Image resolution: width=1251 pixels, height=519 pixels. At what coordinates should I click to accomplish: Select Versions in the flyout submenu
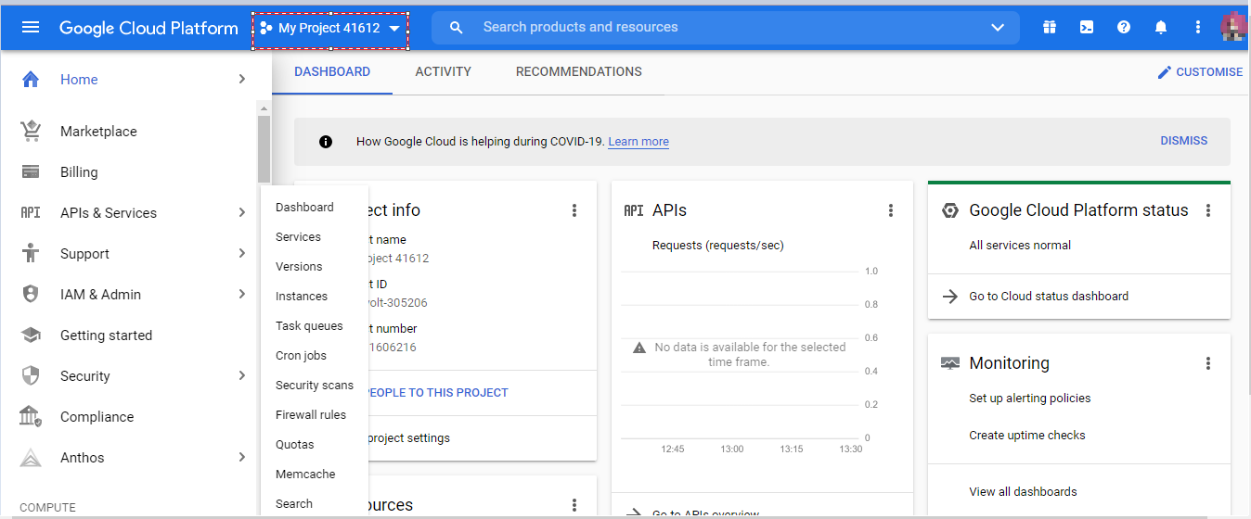pyautogui.click(x=299, y=267)
